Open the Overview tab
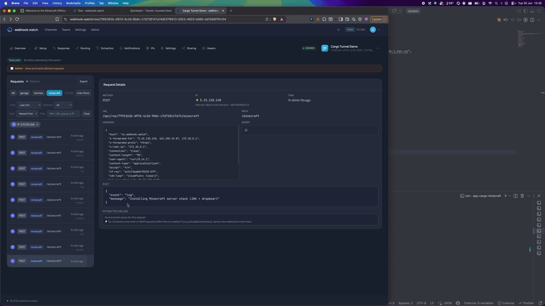This screenshot has width=545, height=306. [x=18, y=48]
